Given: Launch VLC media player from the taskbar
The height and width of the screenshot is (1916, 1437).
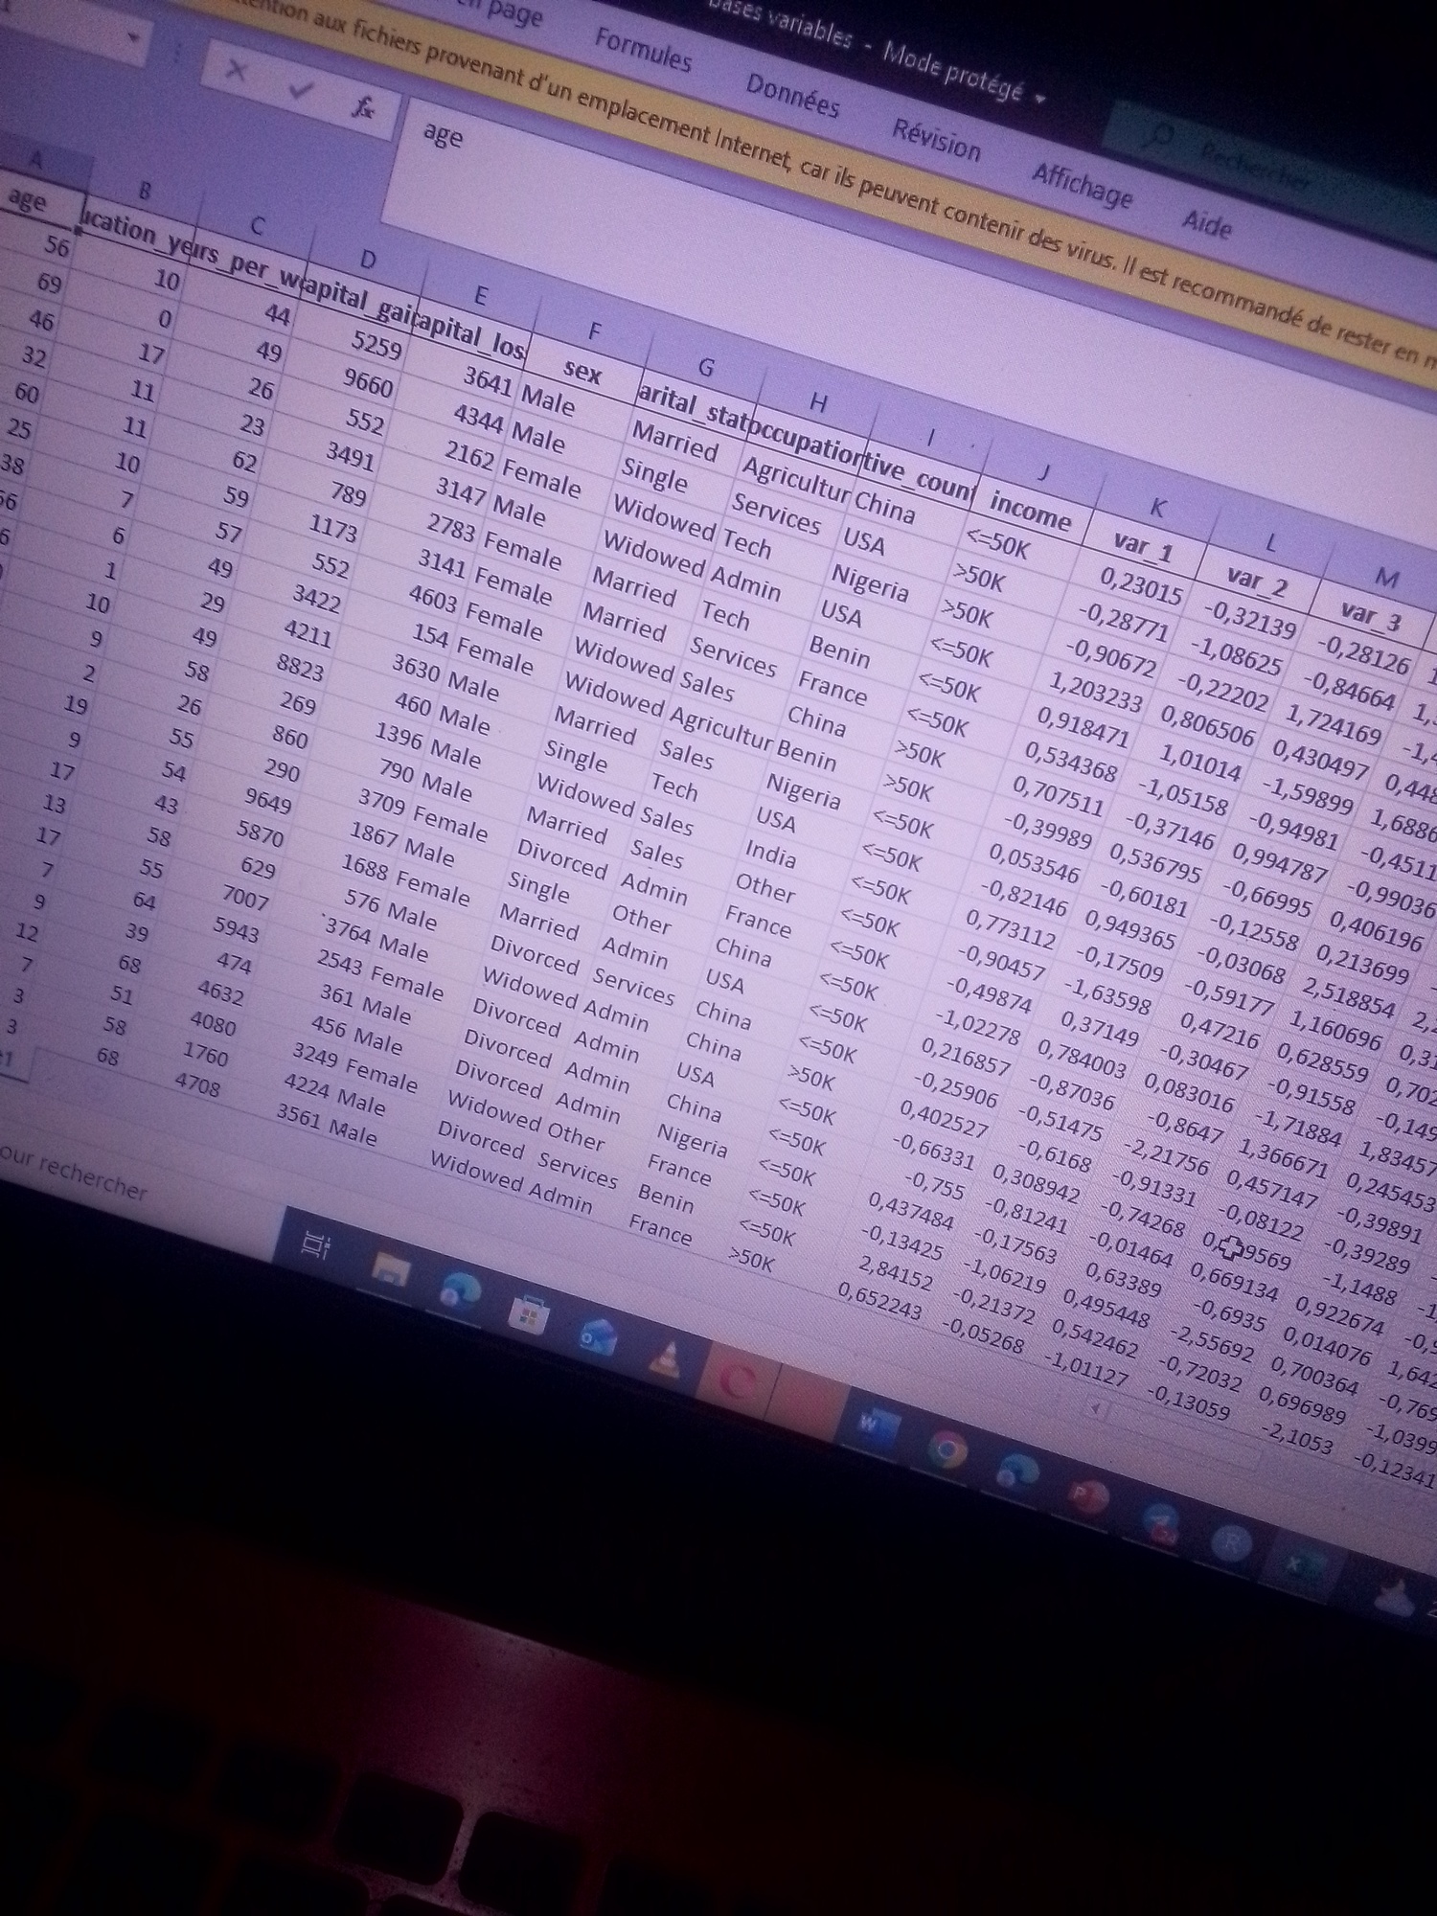Looking at the screenshot, I should 667,1357.
